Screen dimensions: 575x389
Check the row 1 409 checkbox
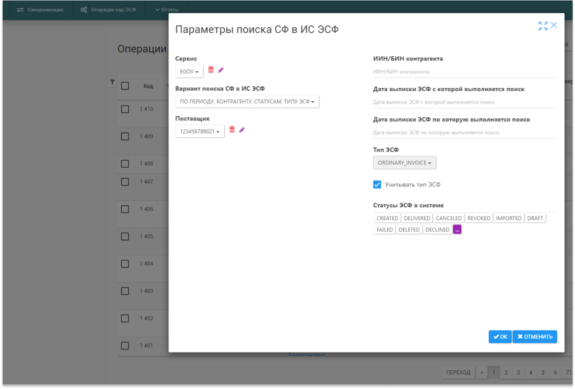125,136
